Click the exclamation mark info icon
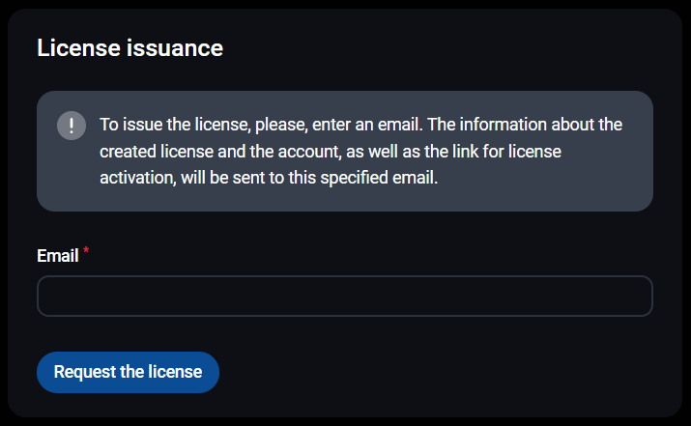This screenshot has width=691, height=426. pos(72,126)
